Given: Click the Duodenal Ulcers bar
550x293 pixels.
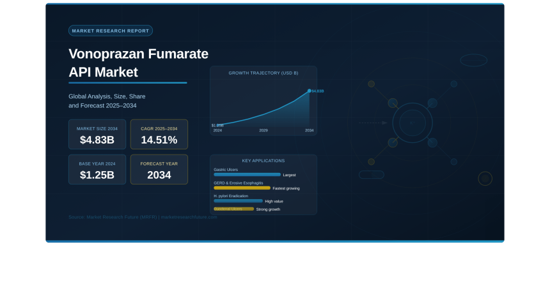Looking at the screenshot, I should pyautogui.click(x=233, y=209).
